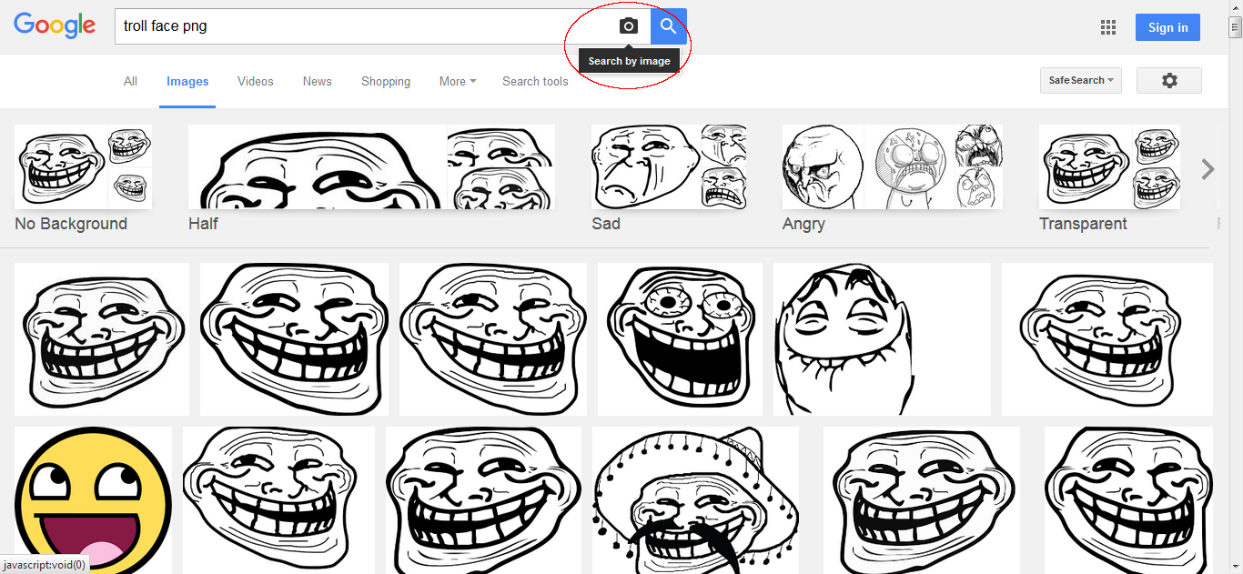1243x574 pixels.
Task: Open the News results tab
Action: pos(317,81)
